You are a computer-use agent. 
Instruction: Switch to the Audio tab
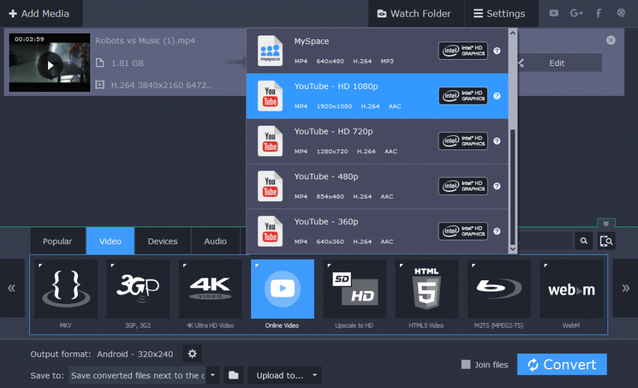pos(215,241)
